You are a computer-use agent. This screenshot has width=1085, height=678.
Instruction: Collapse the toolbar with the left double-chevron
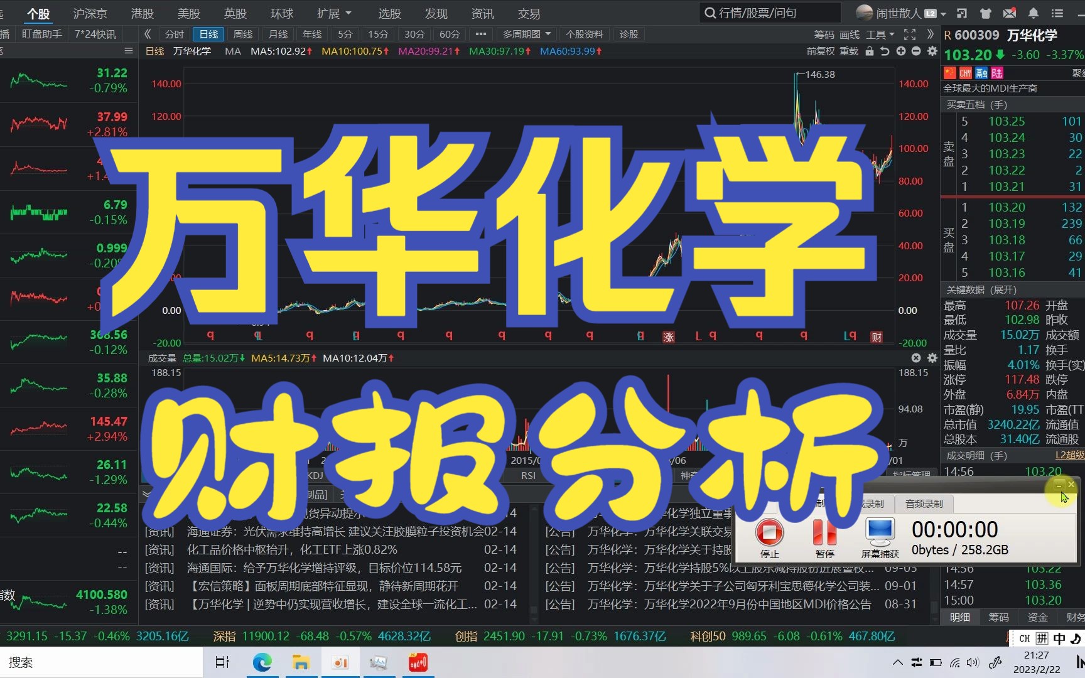coord(148,35)
